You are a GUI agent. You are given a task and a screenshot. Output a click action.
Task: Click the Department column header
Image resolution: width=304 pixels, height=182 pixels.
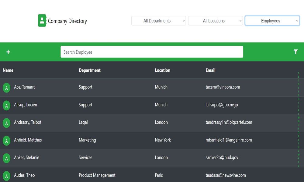tap(90, 70)
